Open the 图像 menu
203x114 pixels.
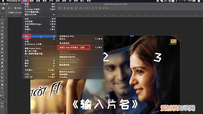pos(38,1)
